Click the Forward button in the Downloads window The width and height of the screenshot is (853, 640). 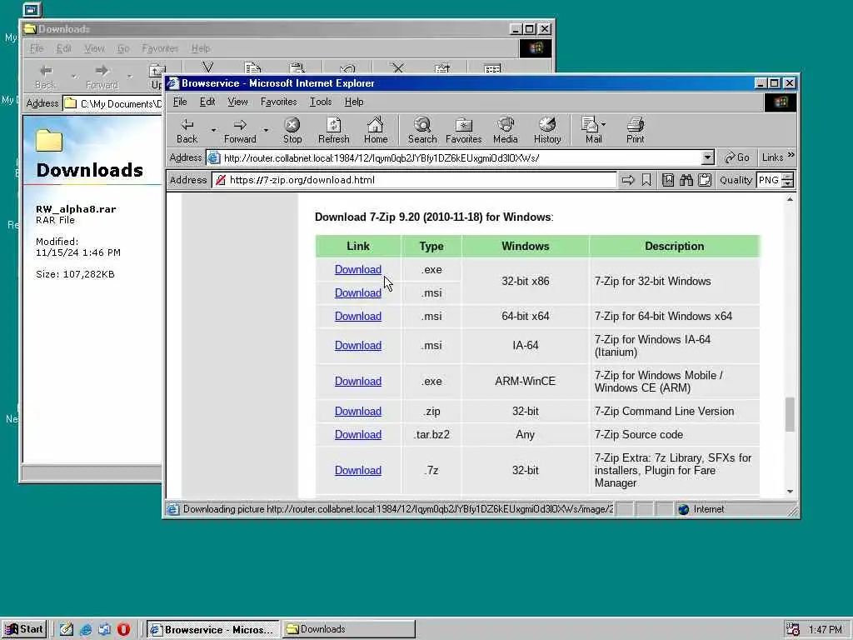tap(102, 76)
